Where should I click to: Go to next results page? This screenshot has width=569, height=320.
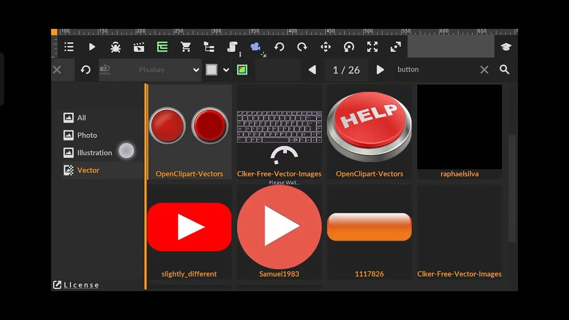click(x=380, y=70)
